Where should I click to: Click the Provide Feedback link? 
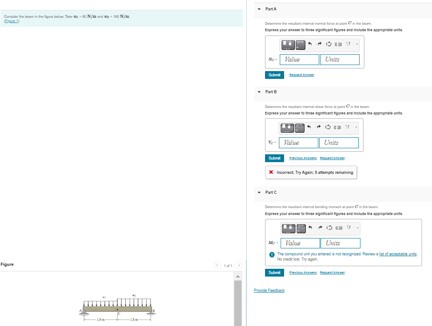tap(269, 290)
